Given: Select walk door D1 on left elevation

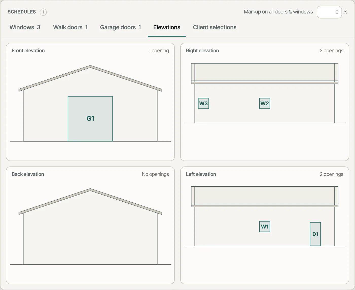Looking at the screenshot, I should tap(315, 234).
